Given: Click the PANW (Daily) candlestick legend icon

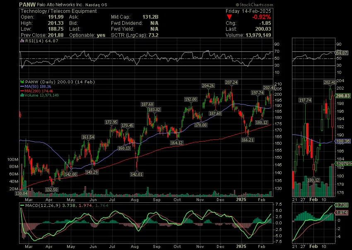Looking at the screenshot, I should pos(22,82).
